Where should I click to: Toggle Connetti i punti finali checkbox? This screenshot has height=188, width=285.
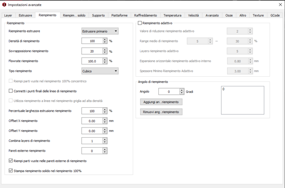(x=11, y=91)
